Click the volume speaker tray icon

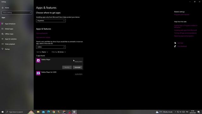pyautogui.click(x=181, y=112)
